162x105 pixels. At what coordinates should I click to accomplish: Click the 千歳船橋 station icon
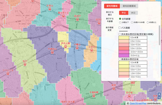pos(94,95)
